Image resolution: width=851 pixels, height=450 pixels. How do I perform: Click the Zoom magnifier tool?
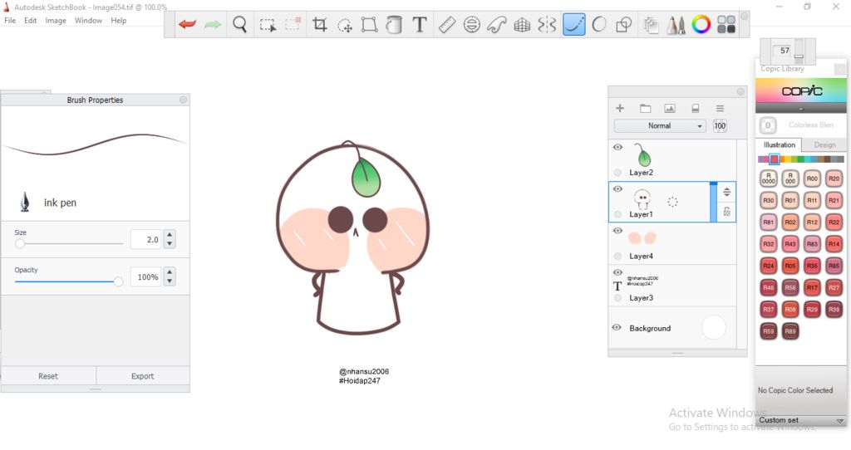[x=239, y=25]
